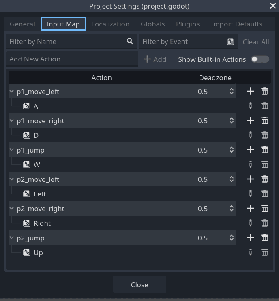The width and height of the screenshot is (279, 301).
Task: Delete the p1_move_right action
Action: tap(265, 121)
